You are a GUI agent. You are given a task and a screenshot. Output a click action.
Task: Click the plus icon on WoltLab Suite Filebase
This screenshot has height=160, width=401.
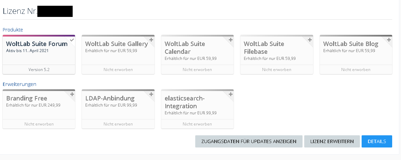310,40
